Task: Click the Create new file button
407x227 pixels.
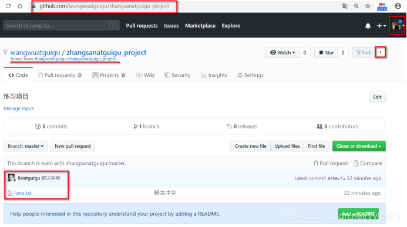Action: pos(250,146)
